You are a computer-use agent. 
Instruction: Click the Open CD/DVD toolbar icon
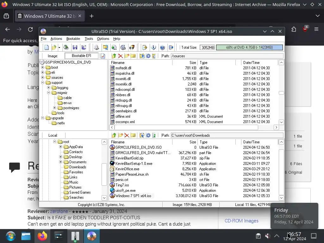point(66,47)
